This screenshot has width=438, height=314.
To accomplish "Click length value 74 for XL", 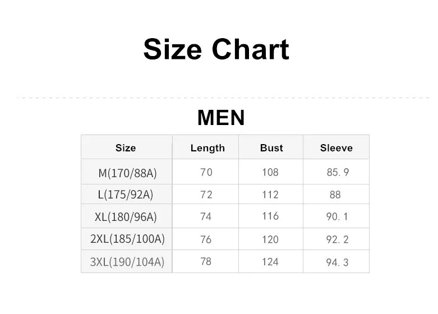I will [x=206, y=216].
